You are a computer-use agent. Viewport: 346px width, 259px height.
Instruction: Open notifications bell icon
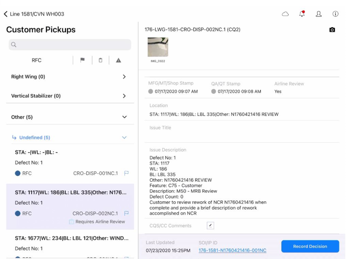[x=302, y=14]
